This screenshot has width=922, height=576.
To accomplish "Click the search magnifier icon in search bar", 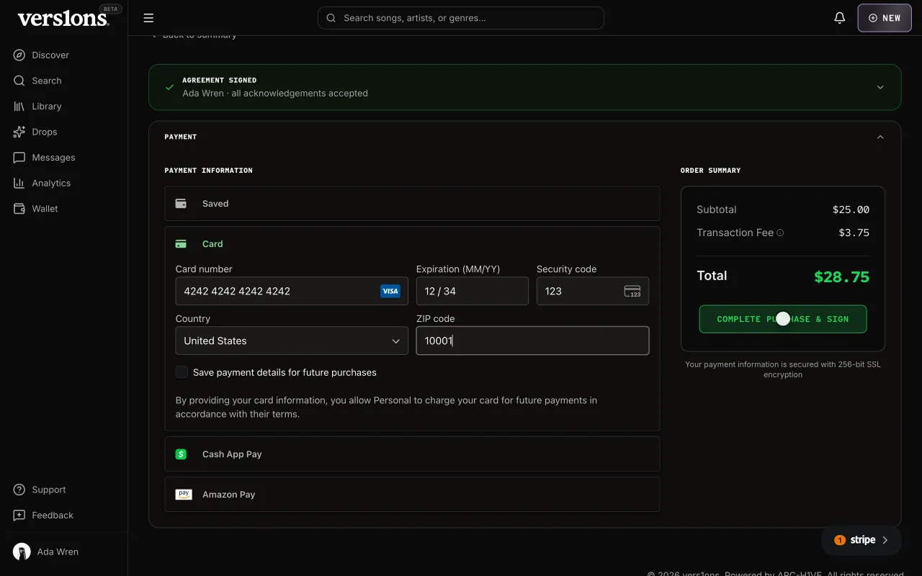I will pyautogui.click(x=331, y=18).
